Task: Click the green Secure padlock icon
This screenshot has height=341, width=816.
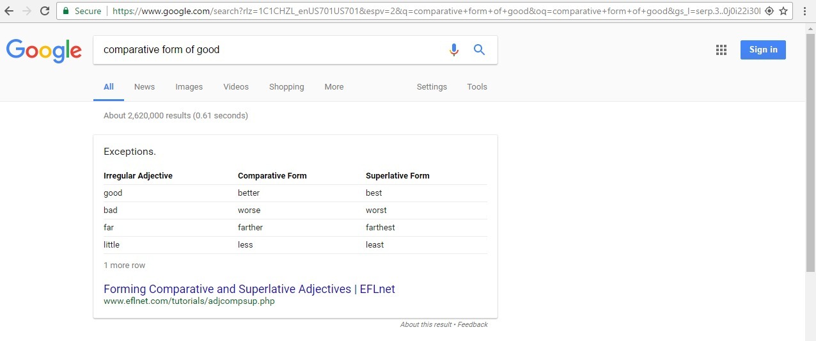Action: pos(65,11)
